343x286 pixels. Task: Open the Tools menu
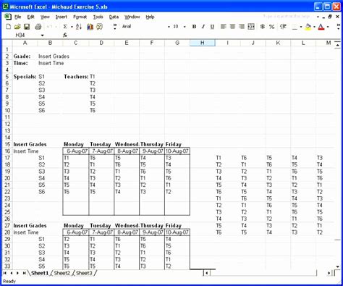(x=98, y=17)
